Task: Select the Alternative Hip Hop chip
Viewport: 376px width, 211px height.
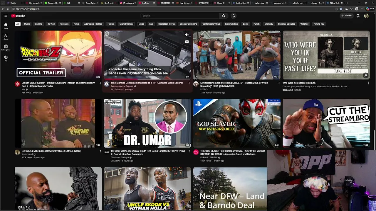Action: click(93, 24)
